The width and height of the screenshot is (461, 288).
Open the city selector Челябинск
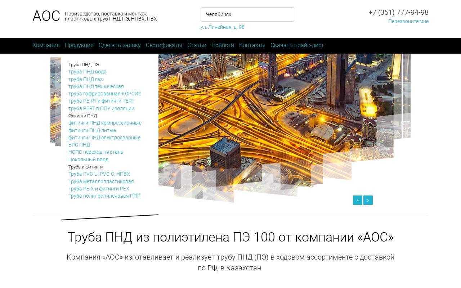click(x=247, y=14)
